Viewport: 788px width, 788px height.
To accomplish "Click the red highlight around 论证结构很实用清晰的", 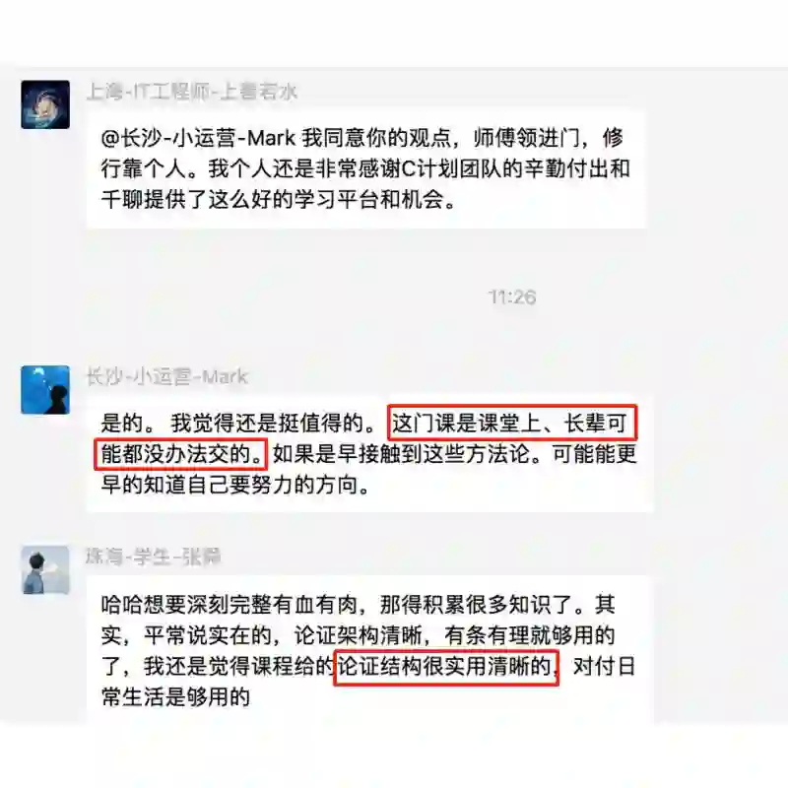I will point(447,667).
